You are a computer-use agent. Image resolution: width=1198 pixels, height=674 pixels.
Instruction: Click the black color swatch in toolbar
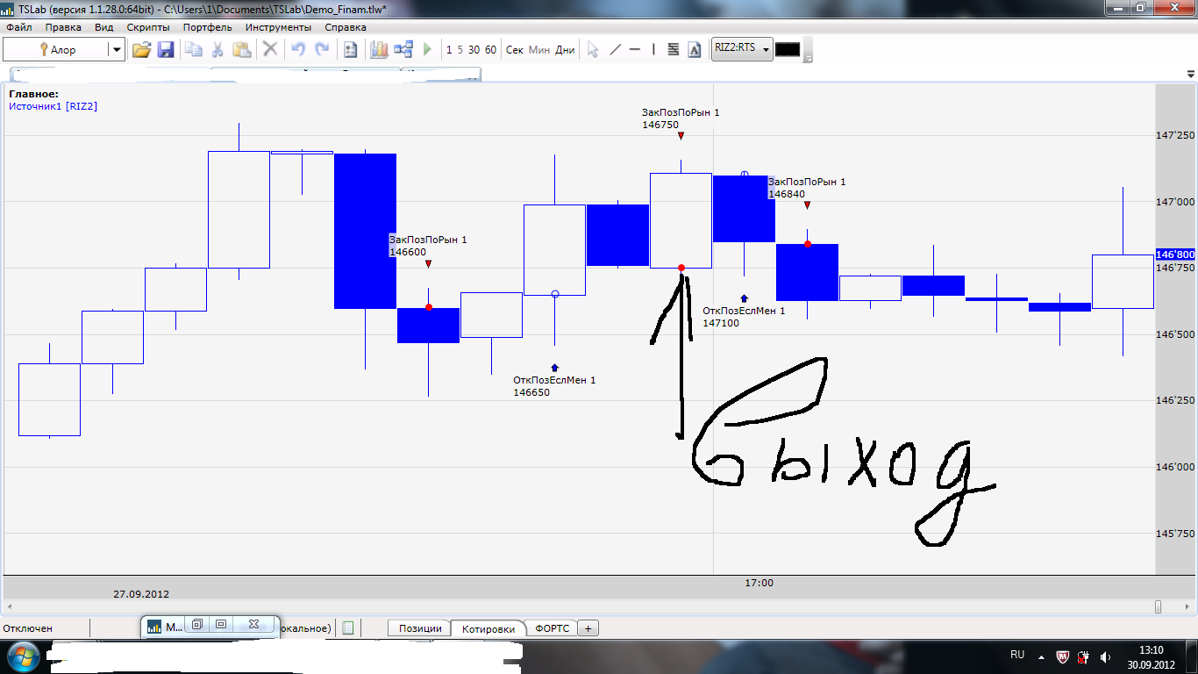[788, 50]
